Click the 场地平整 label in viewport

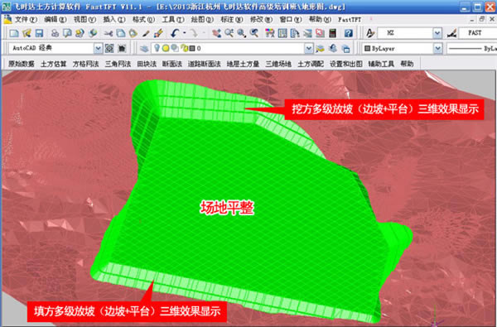pos(227,208)
